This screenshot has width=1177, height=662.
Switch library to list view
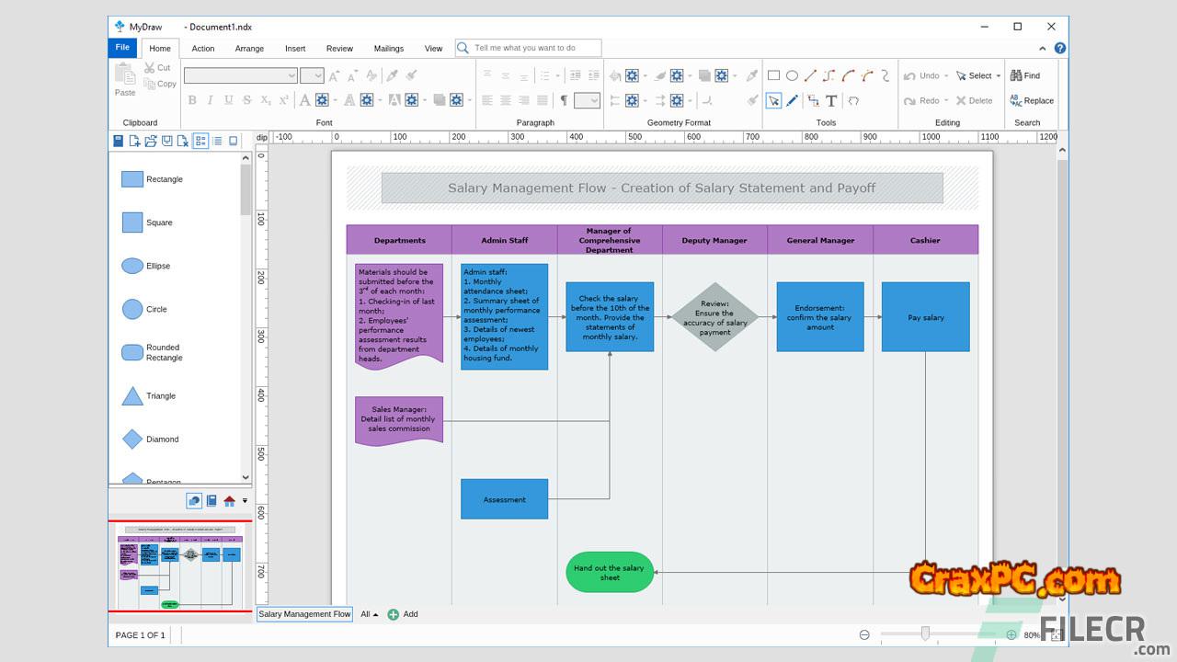pos(217,141)
